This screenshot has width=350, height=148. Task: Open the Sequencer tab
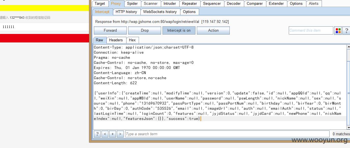click(212, 4)
